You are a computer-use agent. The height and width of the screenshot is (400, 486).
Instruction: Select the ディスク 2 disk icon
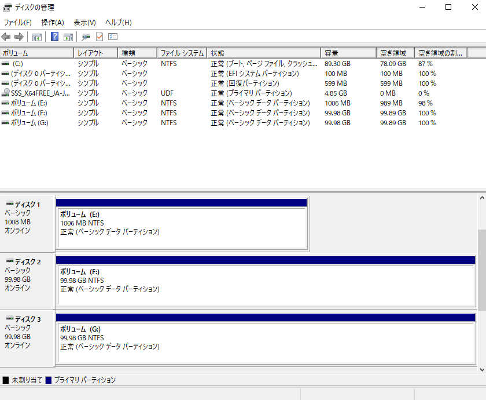(9, 261)
